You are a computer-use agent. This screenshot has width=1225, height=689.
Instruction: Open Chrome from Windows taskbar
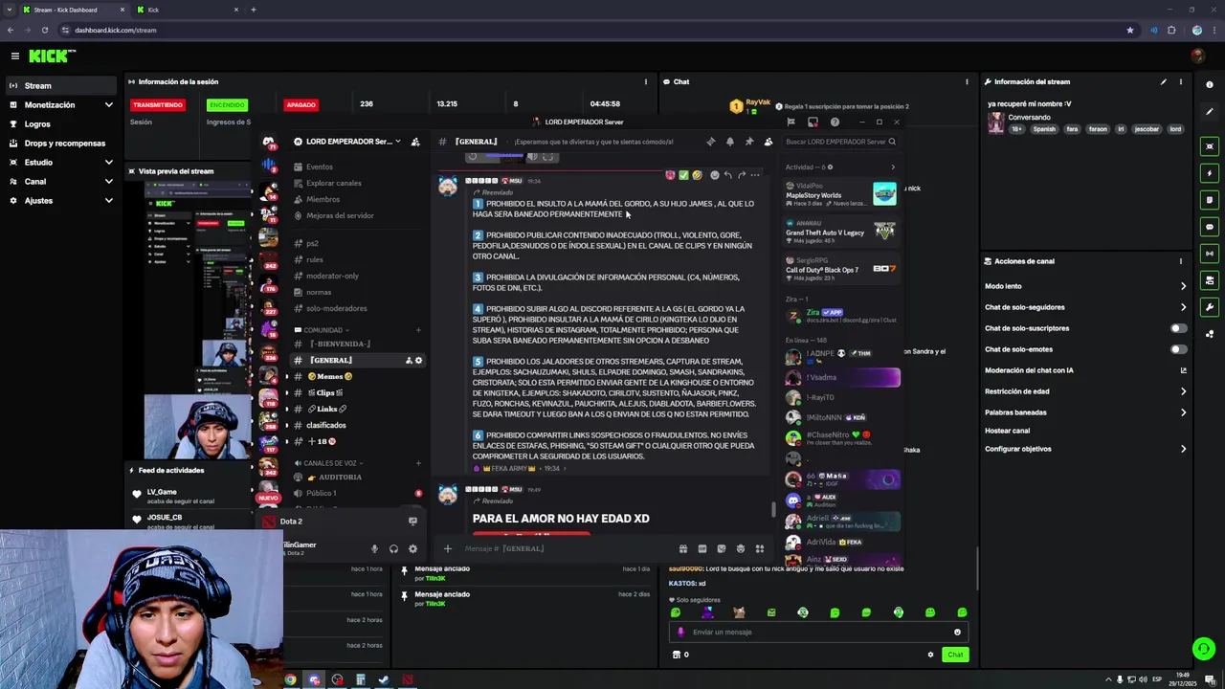290,680
